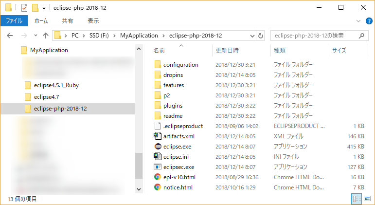Screen dimensions: 375x205
Task: Switch to details view icon in status bar
Action: pos(357,199)
